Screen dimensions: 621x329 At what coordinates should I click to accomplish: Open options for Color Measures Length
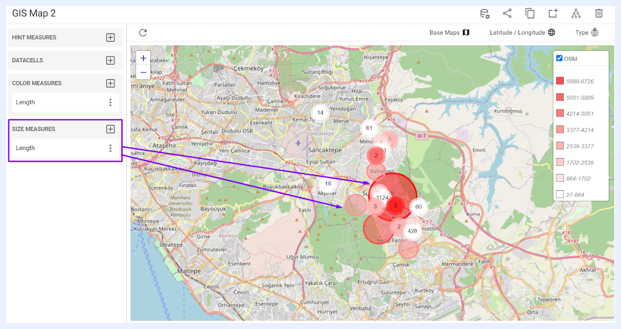coord(110,102)
